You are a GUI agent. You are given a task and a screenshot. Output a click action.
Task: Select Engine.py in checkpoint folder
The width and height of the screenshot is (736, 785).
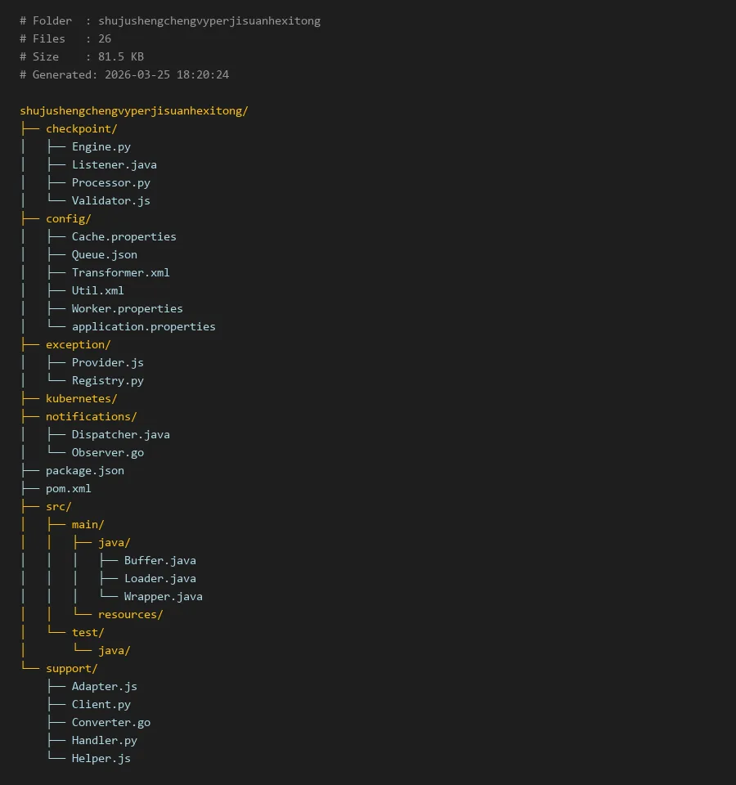coord(101,146)
